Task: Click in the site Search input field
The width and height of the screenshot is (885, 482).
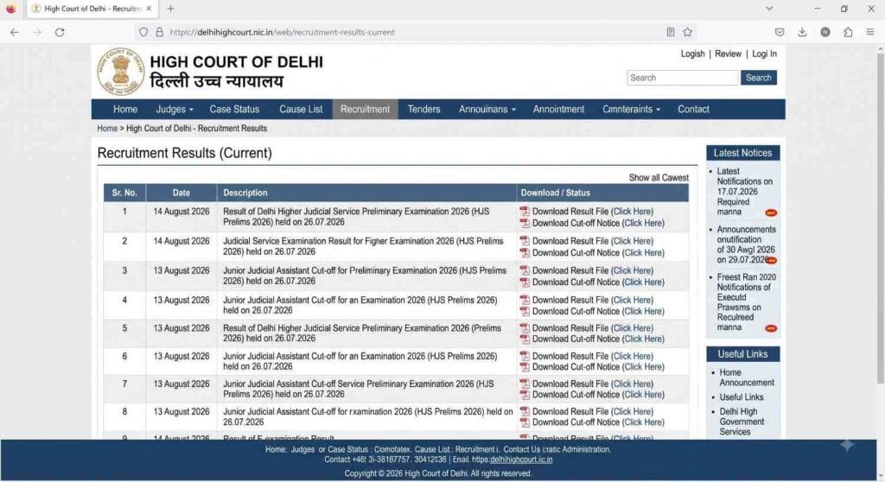Action: (683, 78)
